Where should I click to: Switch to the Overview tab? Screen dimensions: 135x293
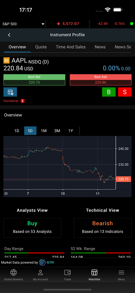tap(17, 47)
